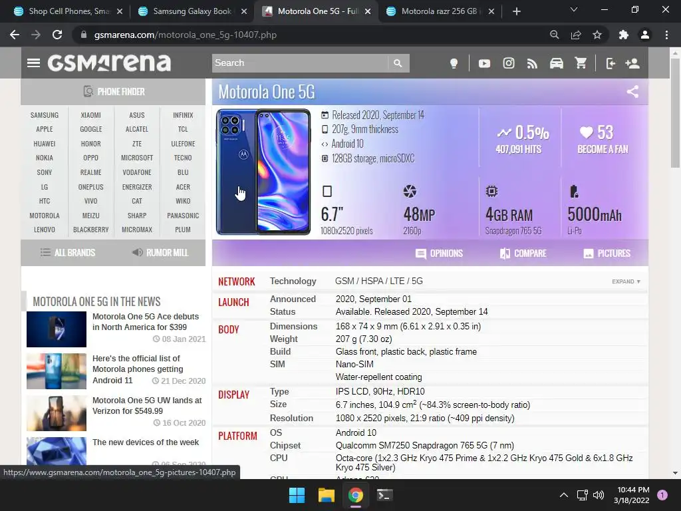Open the GSMArena YouTube channel icon
This screenshot has height=511, width=681.
pyautogui.click(x=484, y=64)
